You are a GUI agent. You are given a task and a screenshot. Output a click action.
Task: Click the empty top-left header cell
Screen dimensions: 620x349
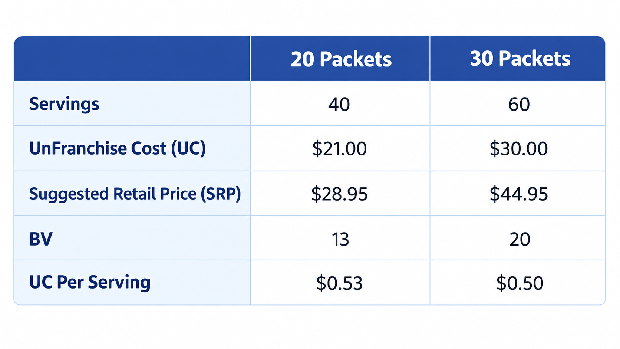pyautogui.click(x=132, y=59)
